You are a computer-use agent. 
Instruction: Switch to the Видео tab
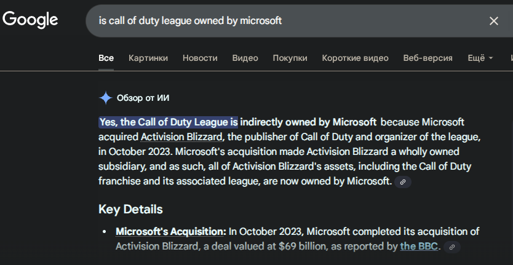[245, 58]
